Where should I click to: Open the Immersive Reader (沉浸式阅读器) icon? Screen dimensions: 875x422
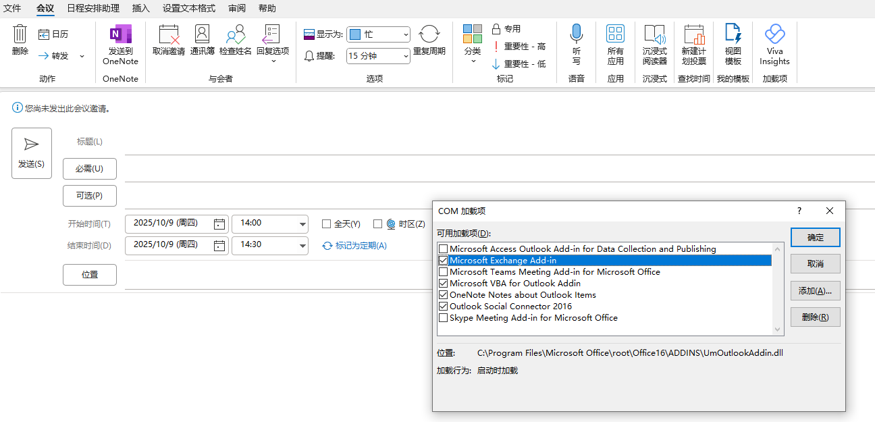654,35
